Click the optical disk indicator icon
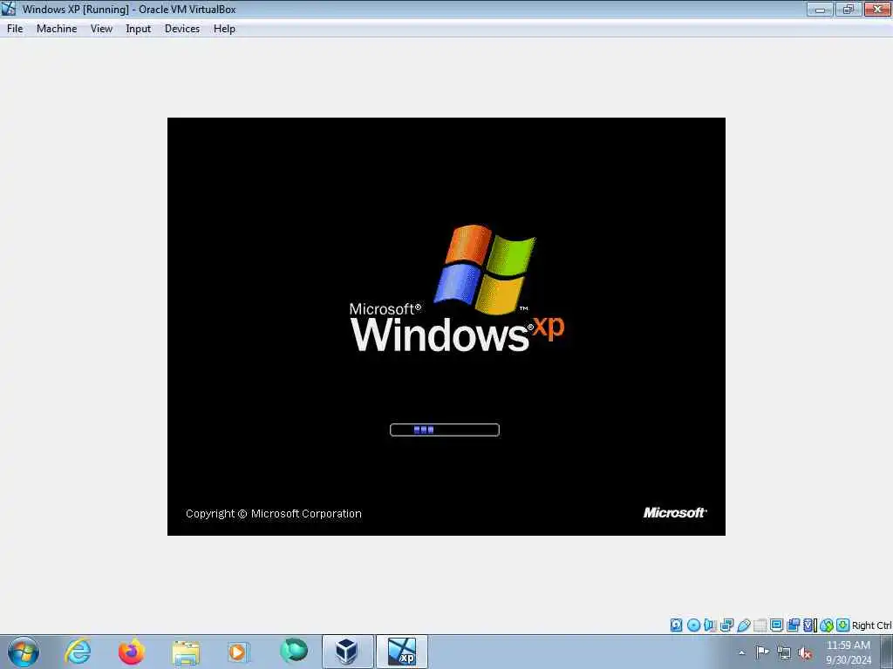The height and width of the screenshot is (669, 893). [x=693, y=625]
